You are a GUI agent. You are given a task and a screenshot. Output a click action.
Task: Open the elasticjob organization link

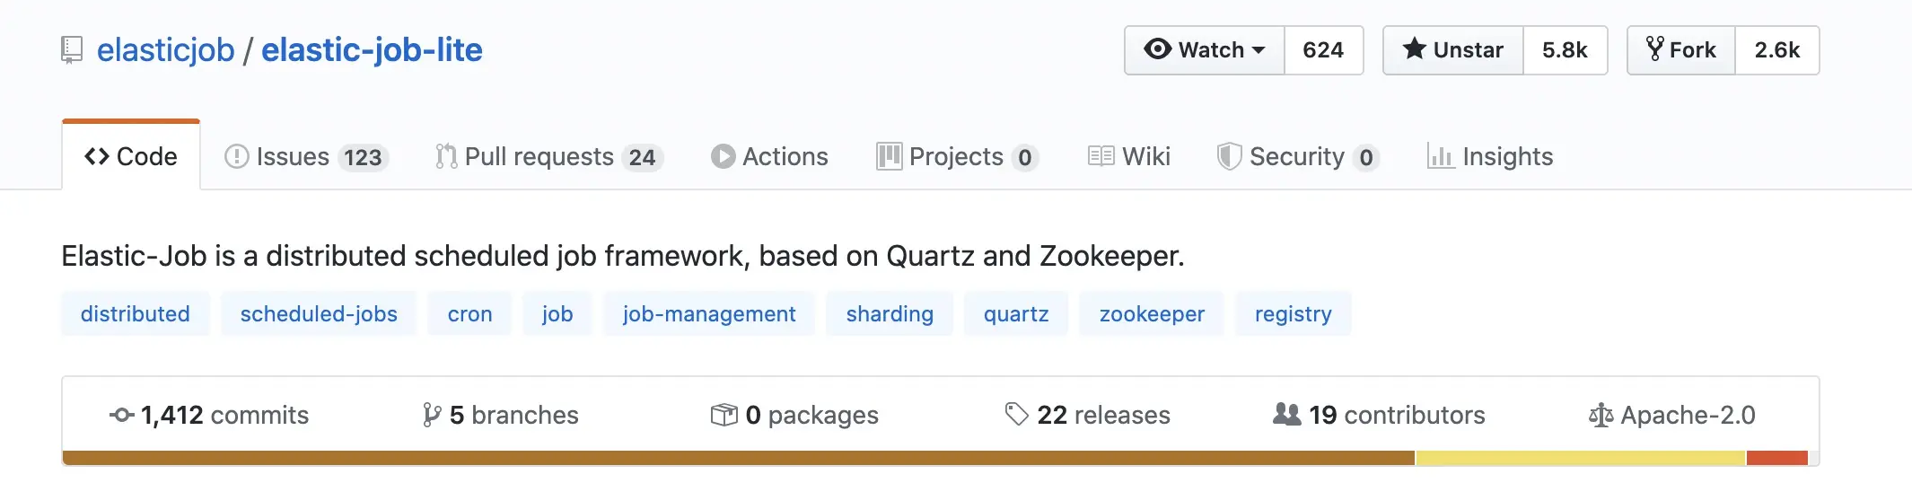click(x=165, y=50)
